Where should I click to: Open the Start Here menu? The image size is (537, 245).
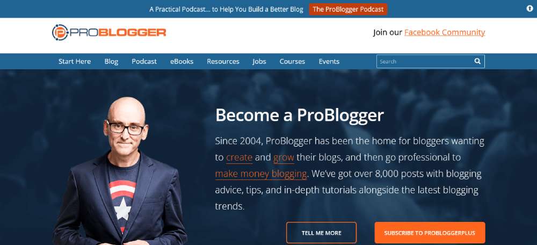[x=75, y=62]
